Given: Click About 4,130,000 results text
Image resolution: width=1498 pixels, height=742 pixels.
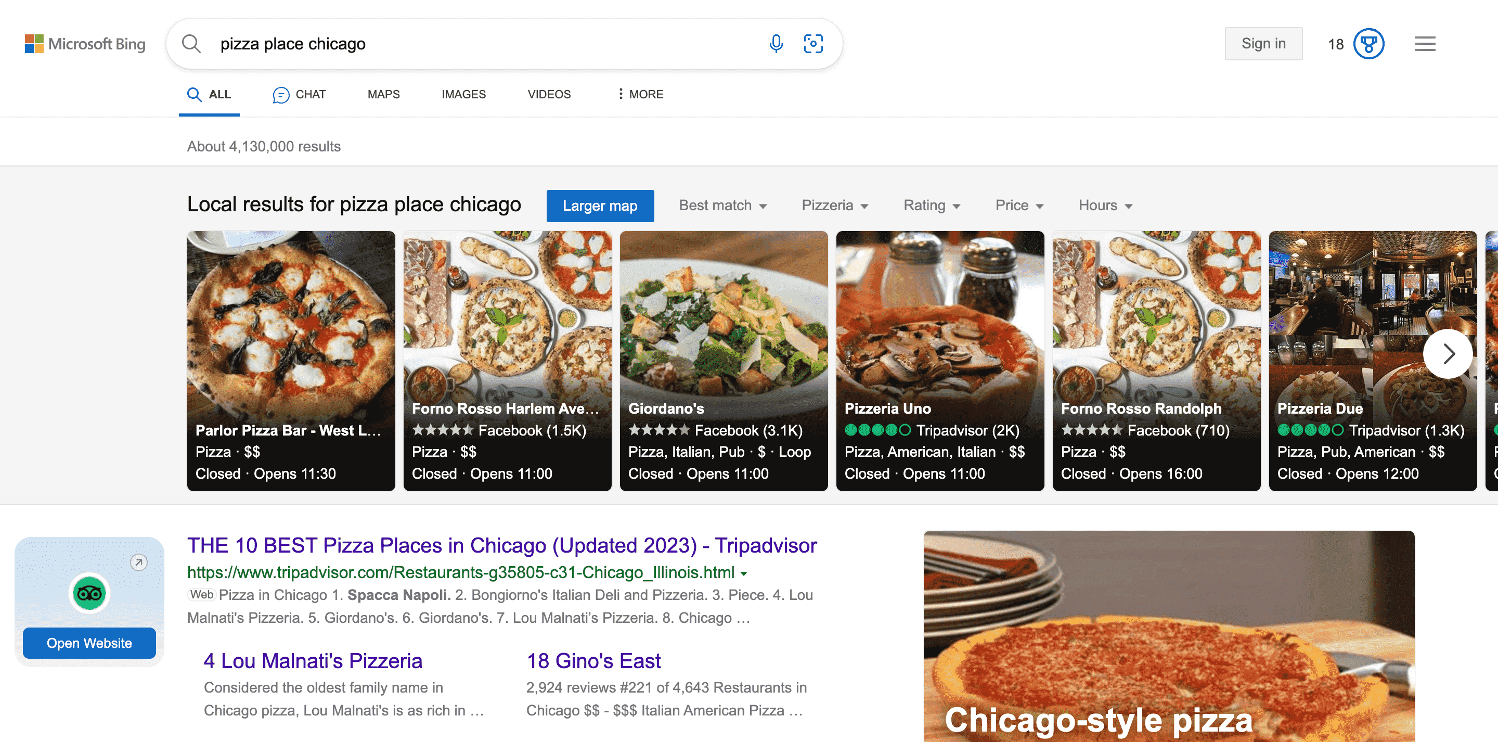Looking at the screenshot, I should tap(263, 147).
